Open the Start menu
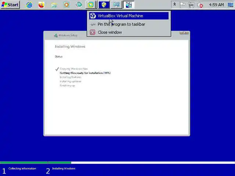This screenshot has height=176, width=235. click(x=10, y=5)
